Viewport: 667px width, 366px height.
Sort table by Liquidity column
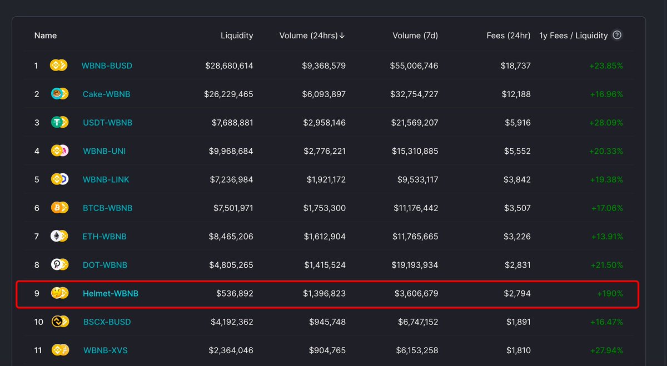[237, 36]
